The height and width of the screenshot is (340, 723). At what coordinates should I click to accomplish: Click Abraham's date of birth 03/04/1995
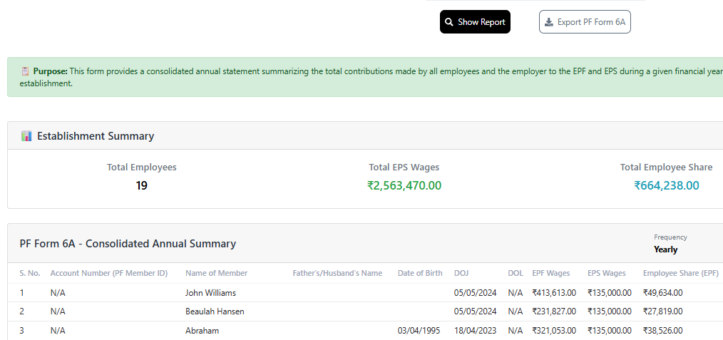[419, 331]
